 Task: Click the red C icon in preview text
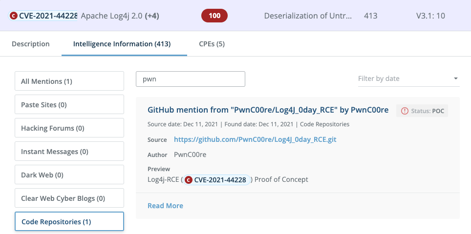click(189, 180)
